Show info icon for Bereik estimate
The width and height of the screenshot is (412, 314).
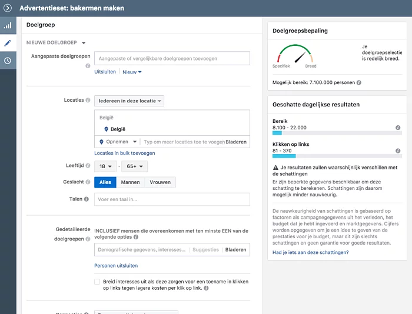(398, 128)
